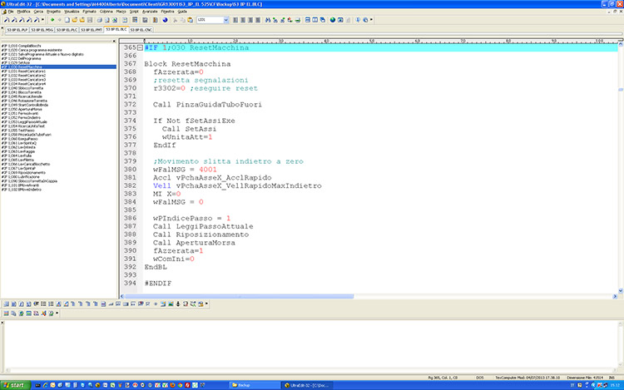This screenshot has width=624, height=390.
Task: Click the first icon in the bottom toolbar
Action: [x=7, y=304]
